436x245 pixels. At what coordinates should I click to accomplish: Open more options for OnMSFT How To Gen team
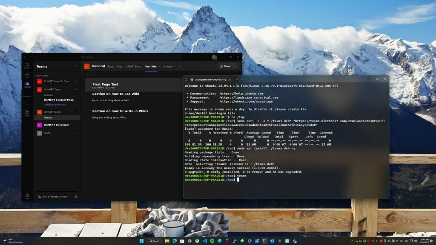click(76, 81)
